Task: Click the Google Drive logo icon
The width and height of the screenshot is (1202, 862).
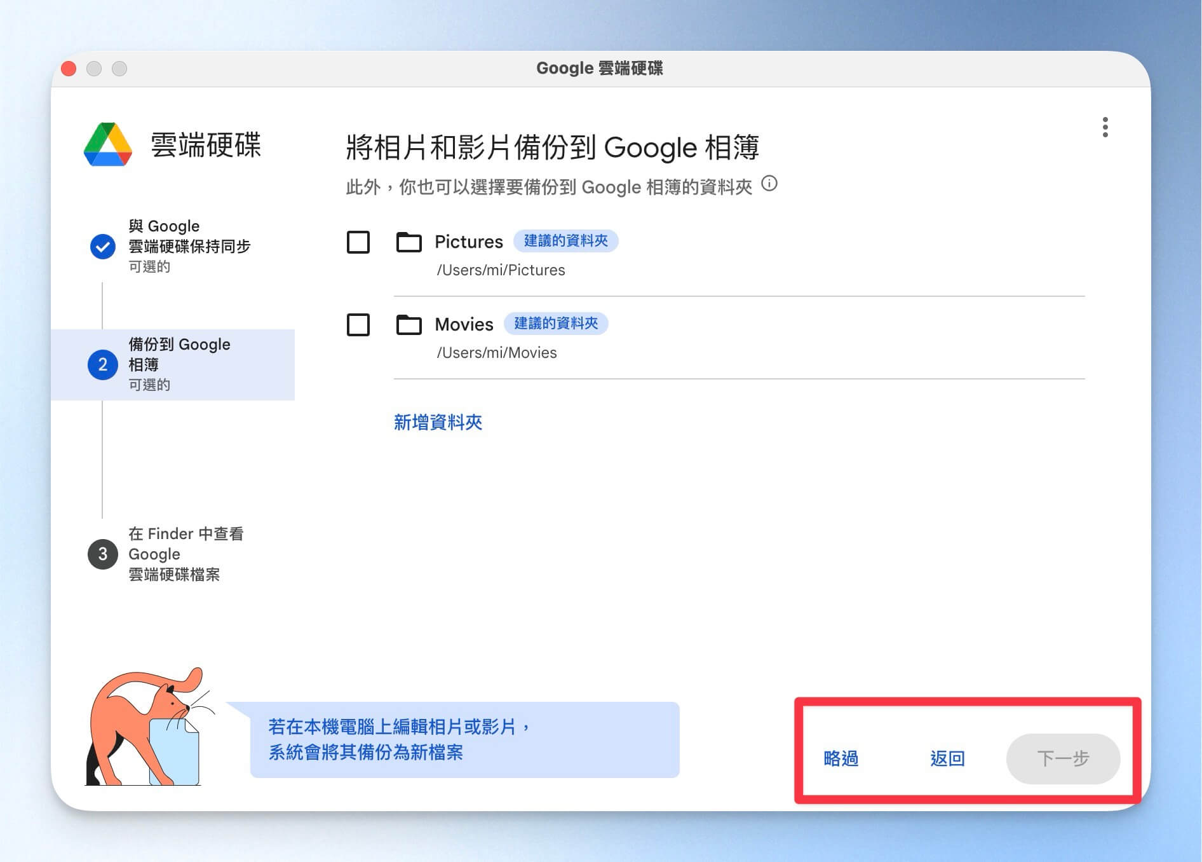Action: tap(108, 144)
